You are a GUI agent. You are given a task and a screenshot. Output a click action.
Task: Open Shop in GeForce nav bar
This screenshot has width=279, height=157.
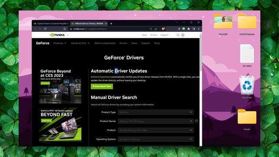tap(157, 43)
